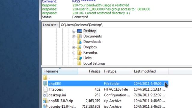The width and height of the screenshot is (192, 108).
Task: Click the parent directory '..' folder icon
Action: 45,78
